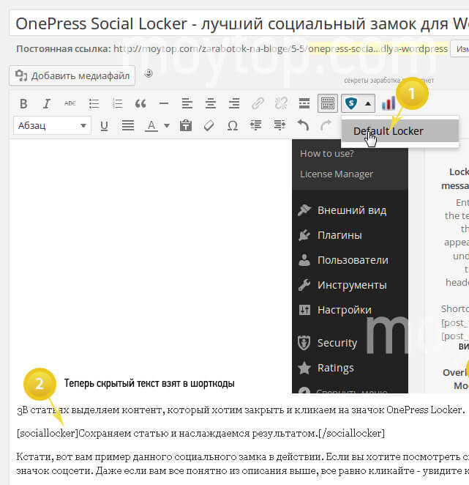Decrease indent
The width and height of the screenshot is (469, 485).
(256, 125)
